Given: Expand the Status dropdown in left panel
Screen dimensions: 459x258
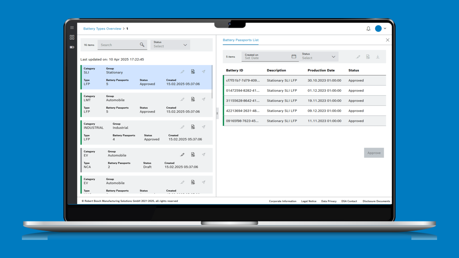Looking at the screenshot, I should pos(185,45).
